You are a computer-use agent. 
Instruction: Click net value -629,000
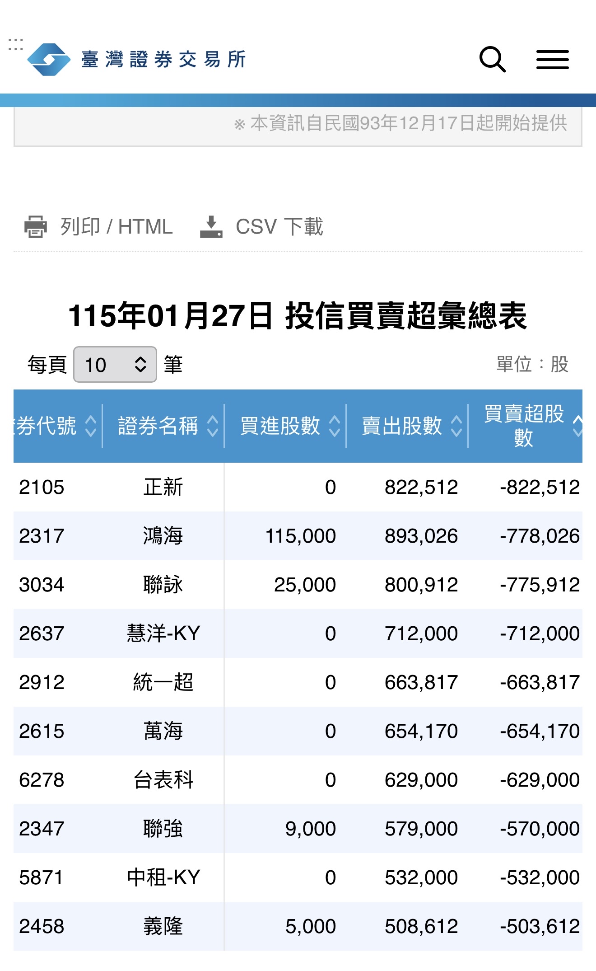point(540,780)
